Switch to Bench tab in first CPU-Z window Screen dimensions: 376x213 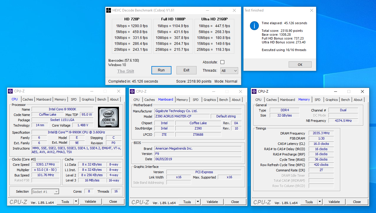[102, 99]
